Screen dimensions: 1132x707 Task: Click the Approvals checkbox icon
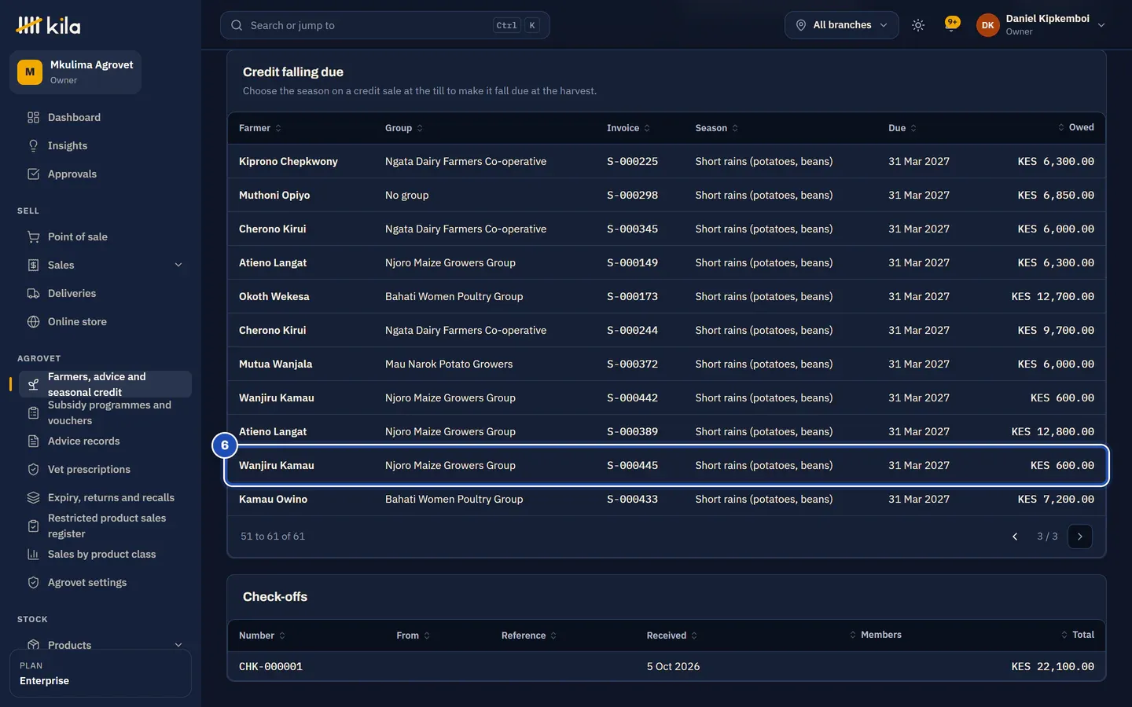point(33,174)
